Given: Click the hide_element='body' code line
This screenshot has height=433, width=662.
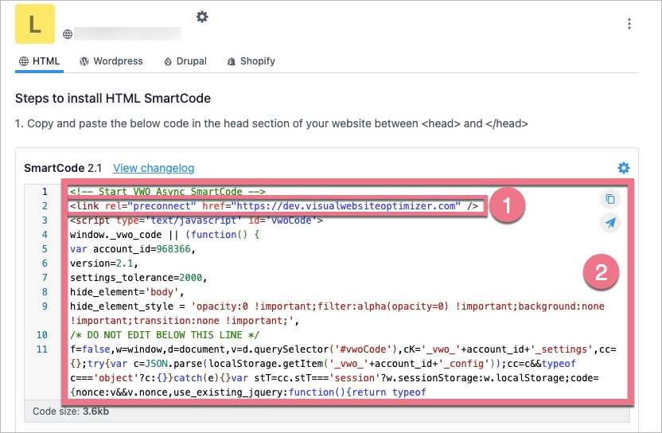Looking at the screenshot, I should point(127,292).
